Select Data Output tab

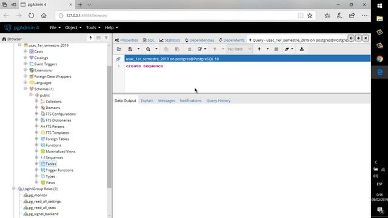point(125,101)
